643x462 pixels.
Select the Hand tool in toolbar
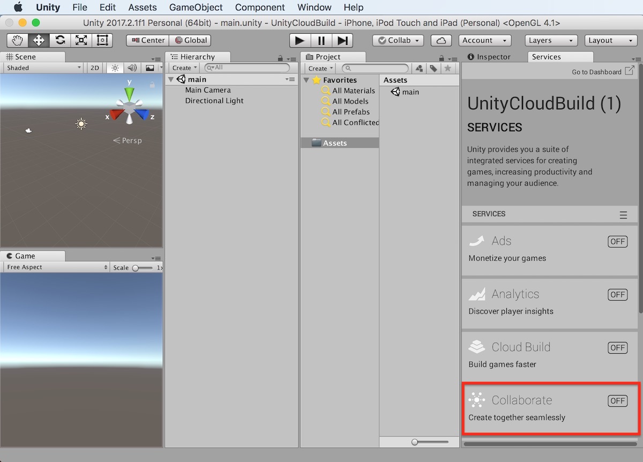tap(17, 40)
